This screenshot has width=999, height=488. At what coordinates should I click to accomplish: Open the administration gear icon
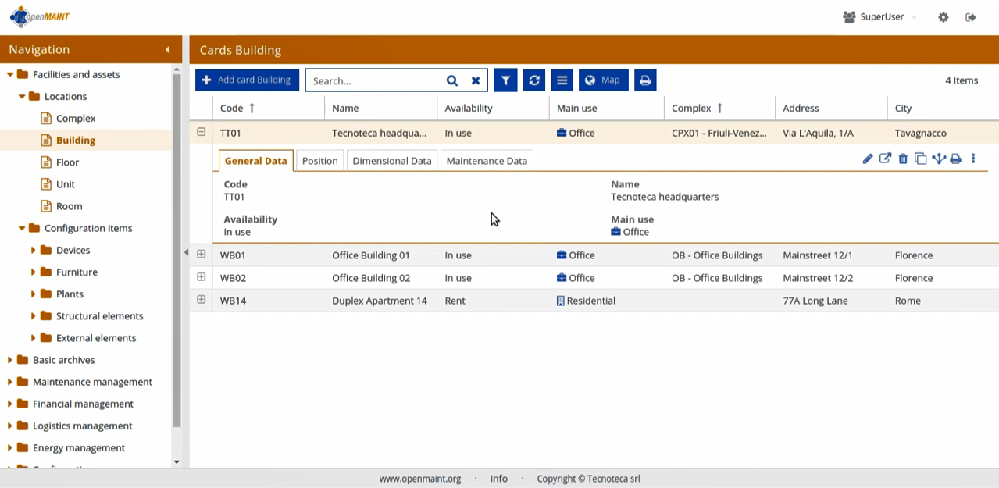pyautogui.click(x=944, y=17)
